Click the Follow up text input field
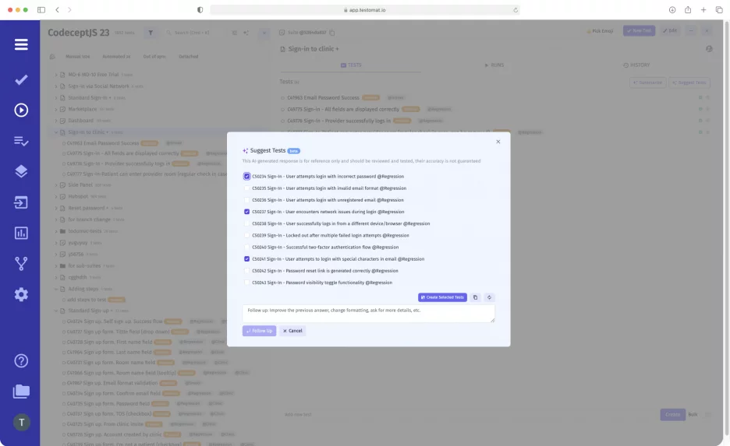Image resolution: width=730 pixels, height=446 pixels. 368,313
